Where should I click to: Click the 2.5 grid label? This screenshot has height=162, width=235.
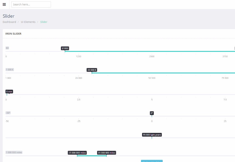79,100
